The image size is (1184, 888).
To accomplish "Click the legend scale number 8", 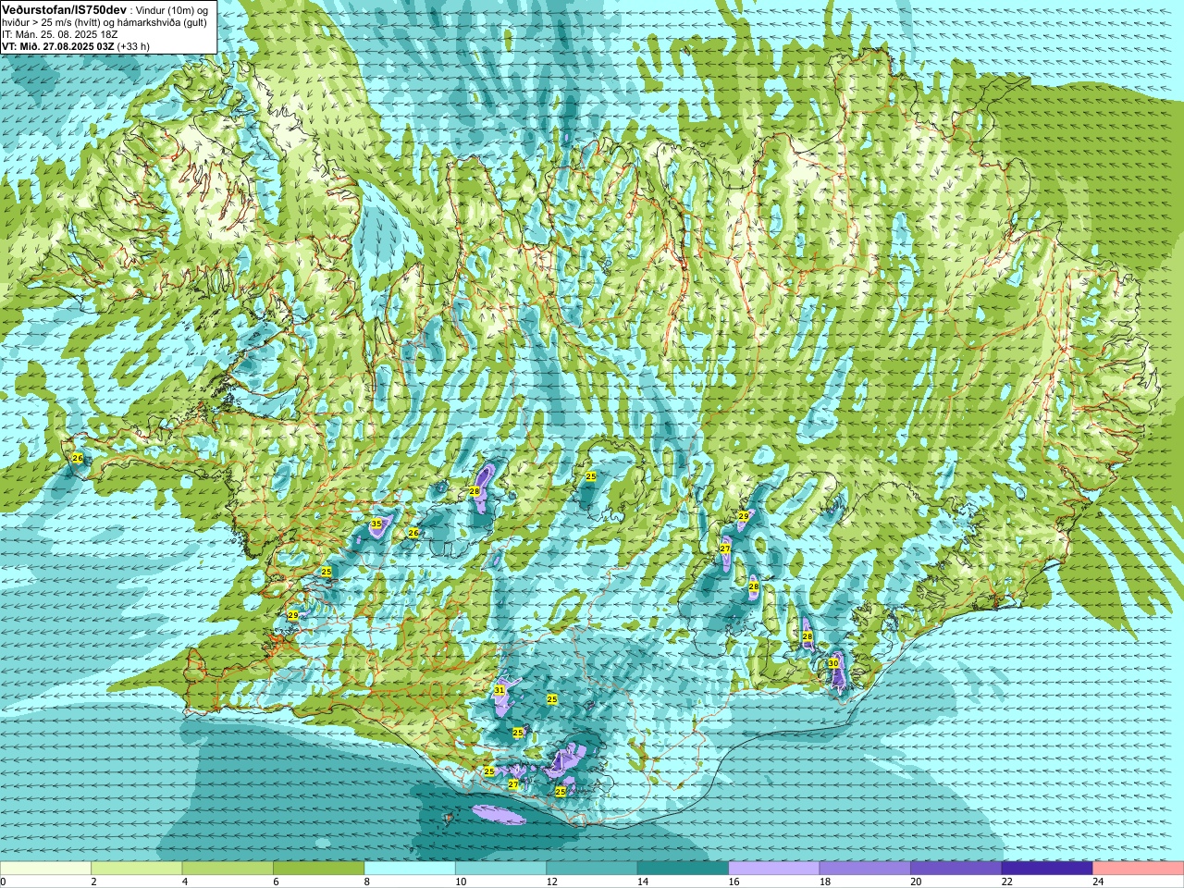I will pyautogui.click(x=367, y=882).
